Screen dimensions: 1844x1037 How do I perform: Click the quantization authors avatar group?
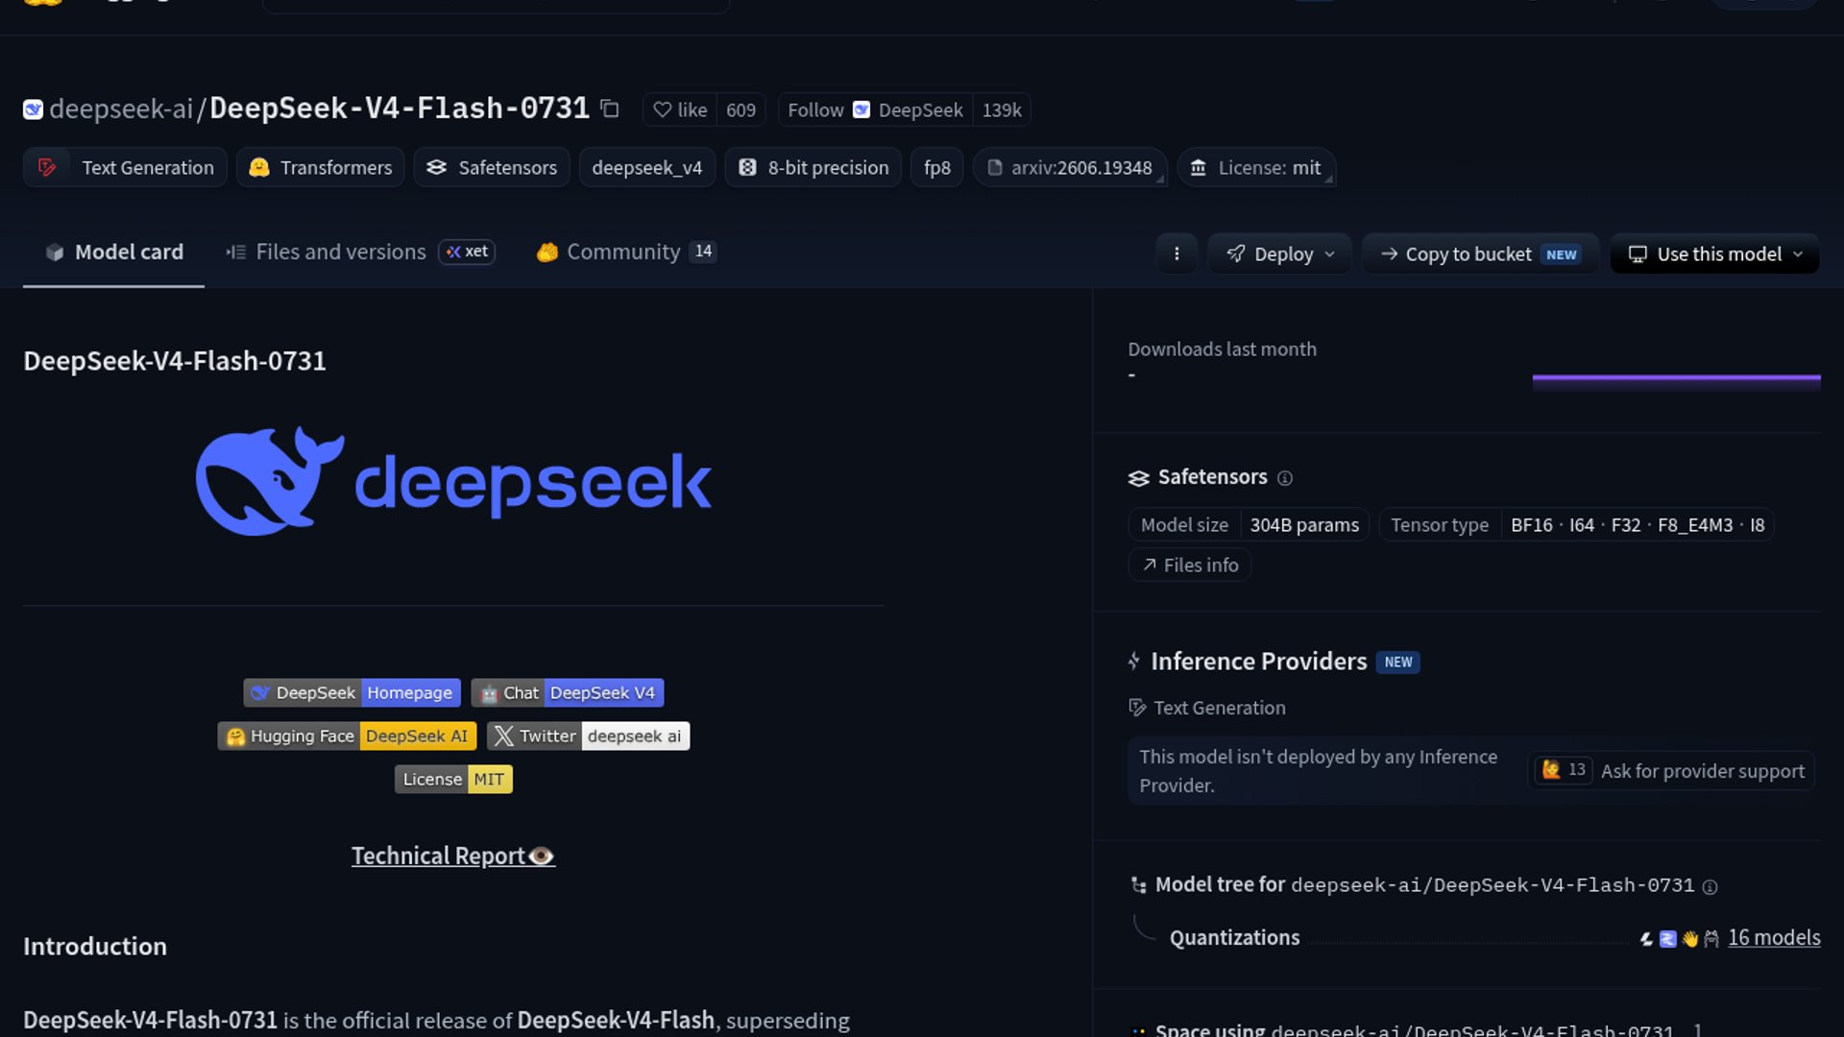1679,938
